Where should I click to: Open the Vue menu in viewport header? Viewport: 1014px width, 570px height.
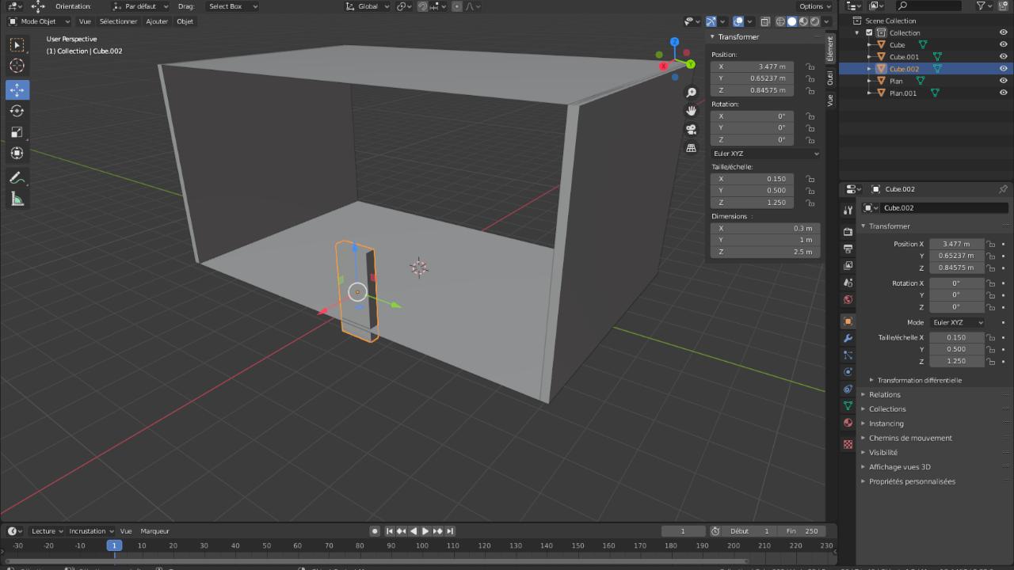tap(85, 21)
